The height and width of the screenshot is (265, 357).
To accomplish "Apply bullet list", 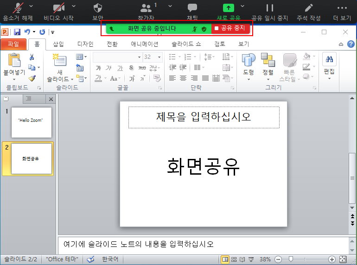I will click(172, 57).
